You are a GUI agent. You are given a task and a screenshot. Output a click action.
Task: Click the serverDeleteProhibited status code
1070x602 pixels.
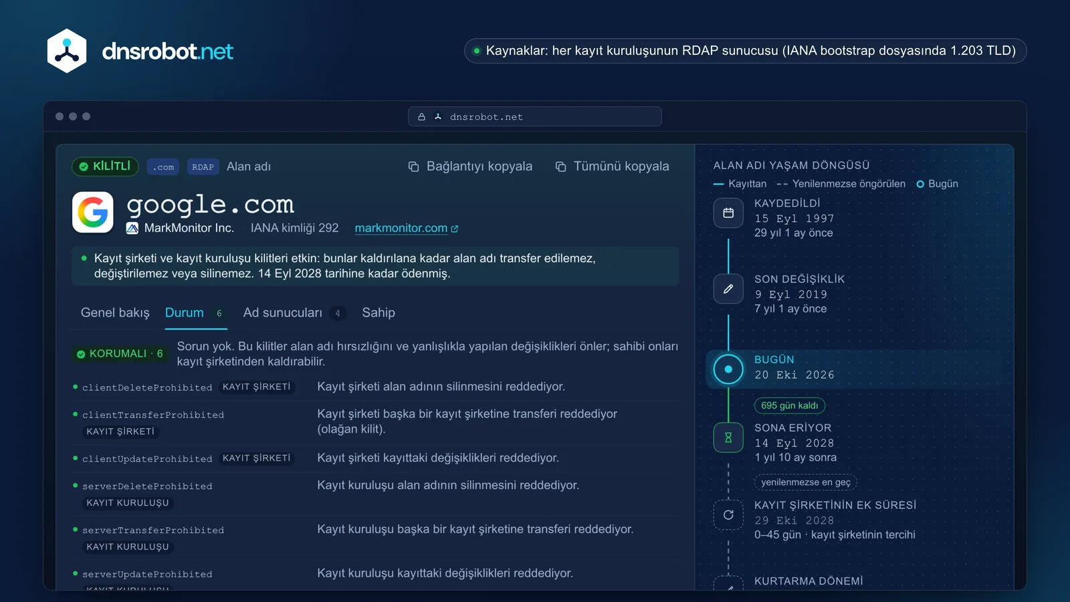click(x=147, y=487)
